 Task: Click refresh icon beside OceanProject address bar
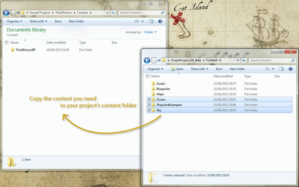[244, 60]
